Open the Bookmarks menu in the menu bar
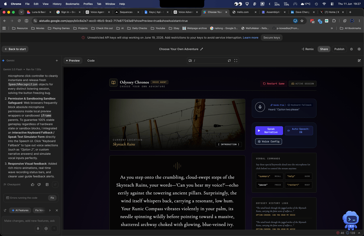 [72, 4]
